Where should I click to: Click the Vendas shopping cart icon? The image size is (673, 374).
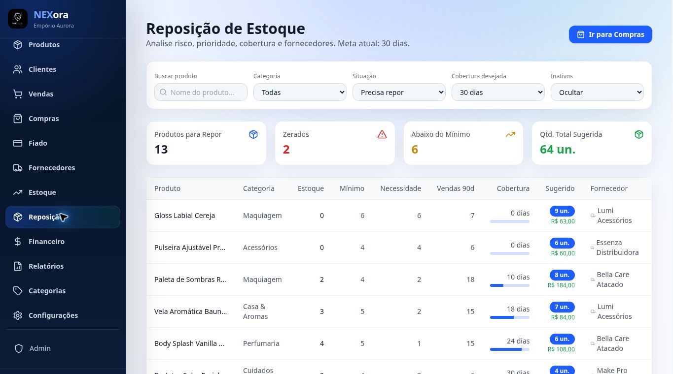(x=18, y=94)
